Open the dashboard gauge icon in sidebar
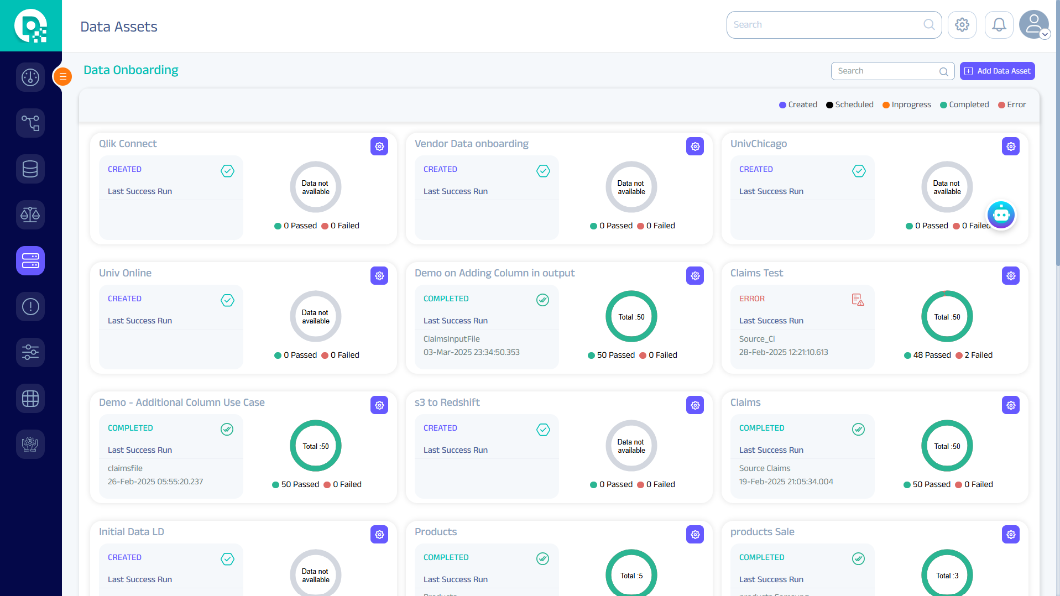The image size is (1060, 596). (30, 77)
